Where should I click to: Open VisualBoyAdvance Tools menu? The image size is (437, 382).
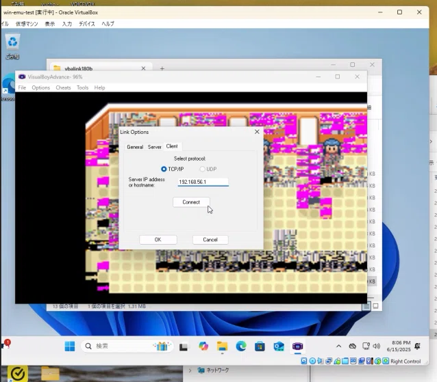click(x=82, y=87)
